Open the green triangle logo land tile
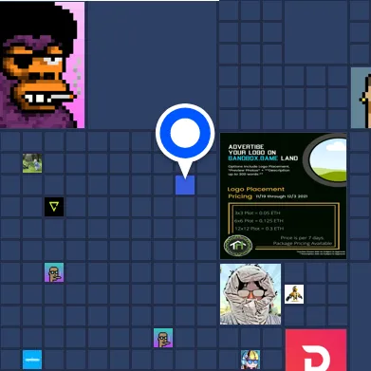The image size is (371, 371). pyautogui.click(x=54, y=207)
